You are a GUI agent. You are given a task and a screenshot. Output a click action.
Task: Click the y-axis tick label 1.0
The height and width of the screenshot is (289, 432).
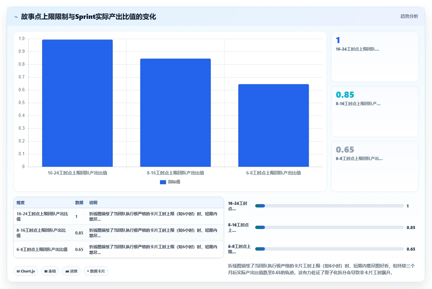[x=22, y=39]
